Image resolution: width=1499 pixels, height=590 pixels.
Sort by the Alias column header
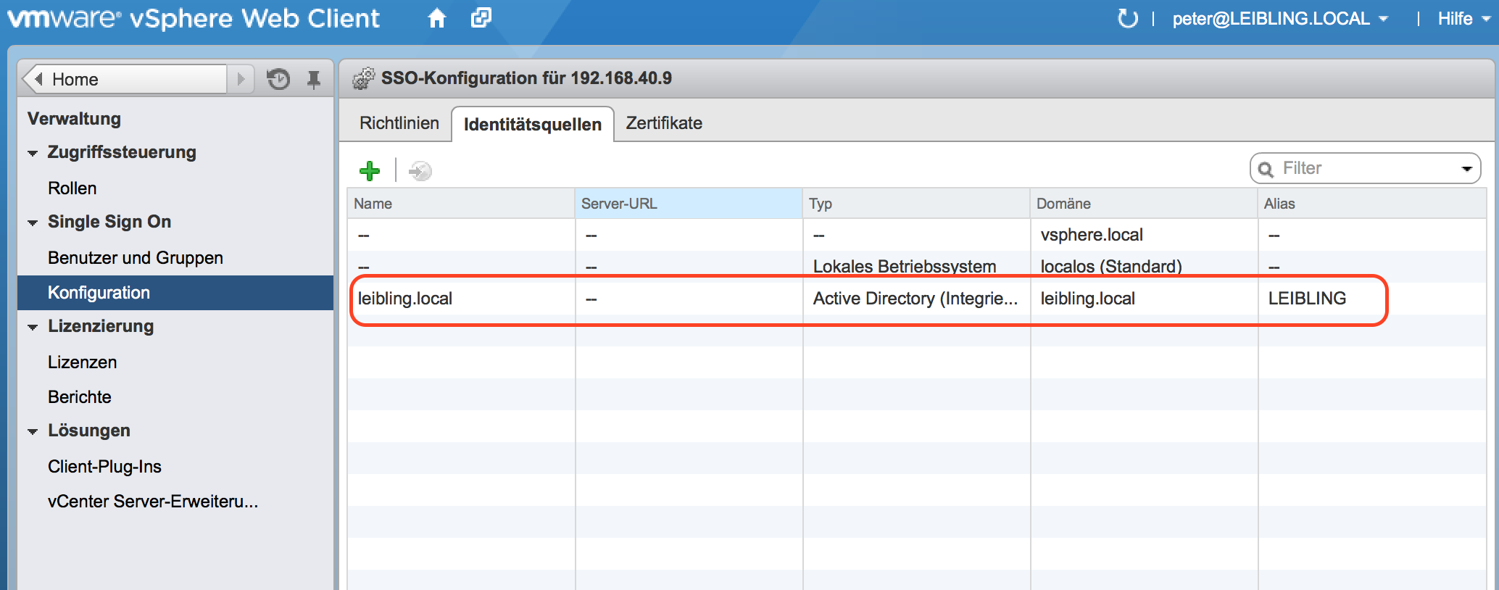pos(1372,204)
